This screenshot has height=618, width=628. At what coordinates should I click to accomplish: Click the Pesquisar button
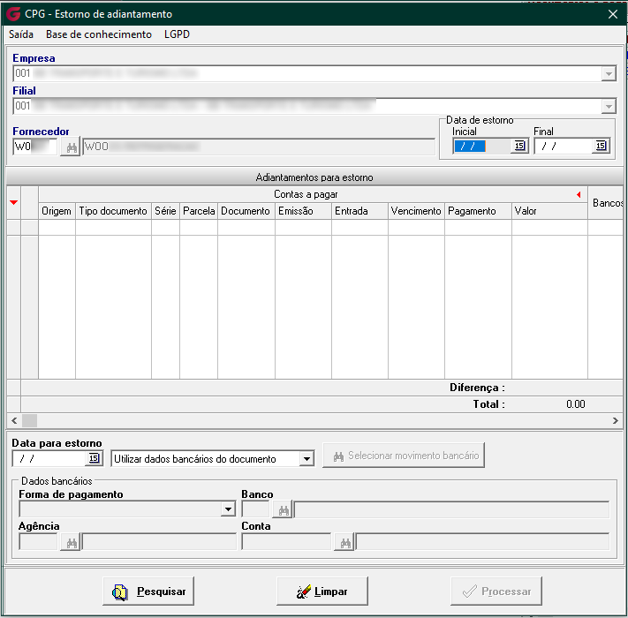tap(148, 592)
